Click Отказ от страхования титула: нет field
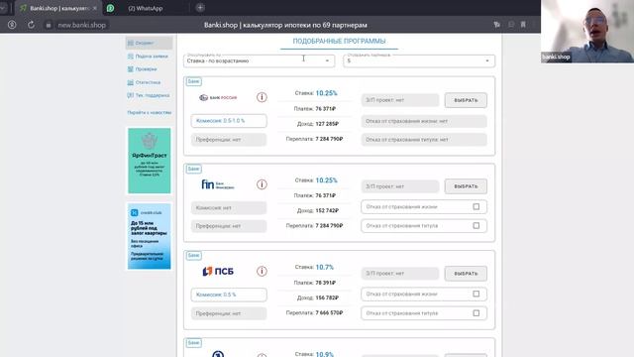Viewport: 634px width, 357px height. pos(424,140)
